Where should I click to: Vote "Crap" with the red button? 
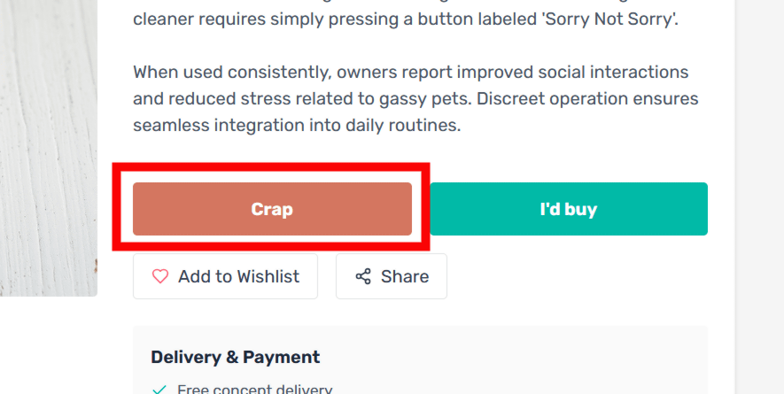pyautogui.click(x=272, y=209)
